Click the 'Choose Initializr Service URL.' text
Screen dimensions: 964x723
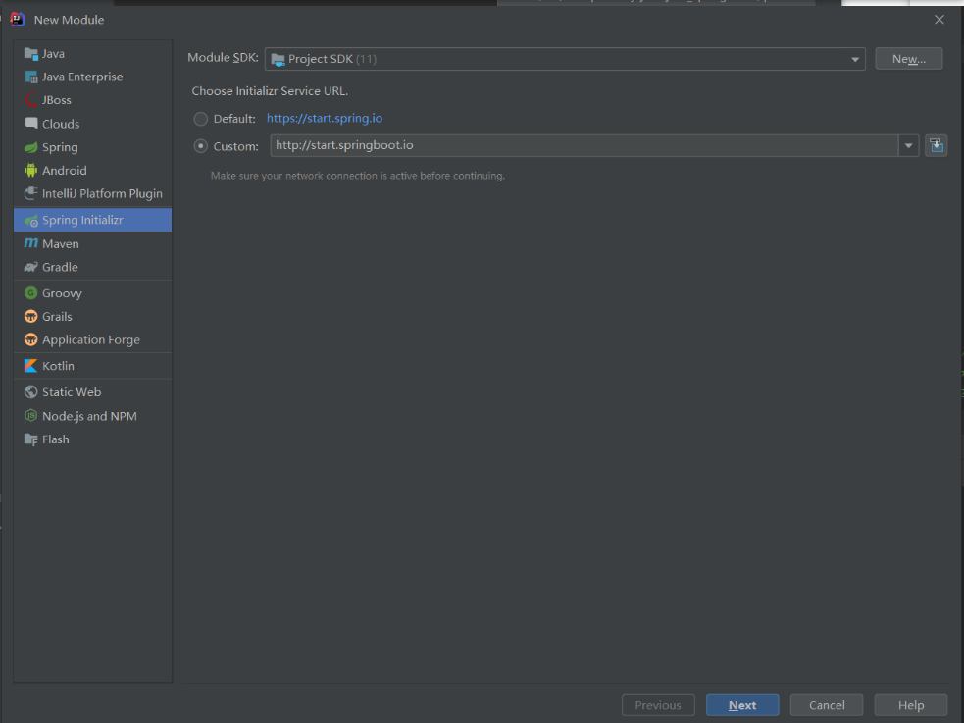(270, 91)
